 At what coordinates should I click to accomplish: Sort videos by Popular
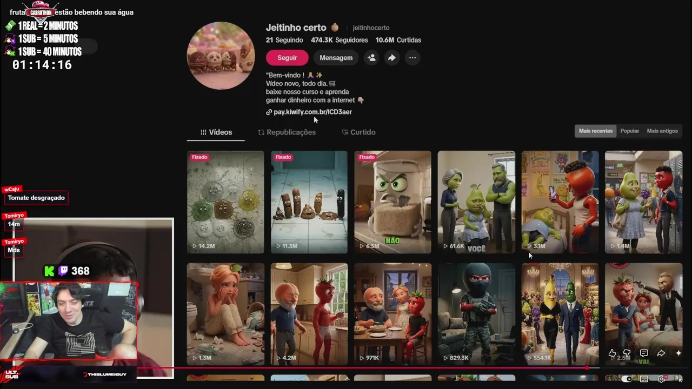(x=629, y=131)
